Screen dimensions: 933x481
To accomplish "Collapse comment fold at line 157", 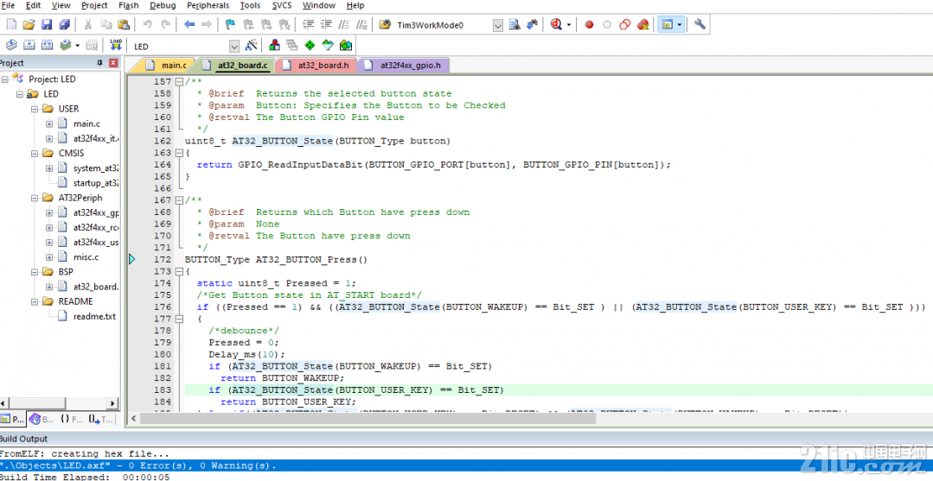I will pos(179,82).
